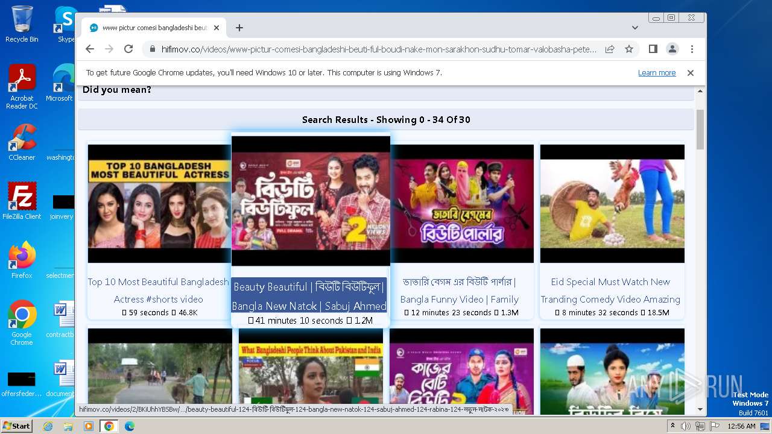The height and width of the screenshot is (434, 772).
Task: Click page scrollbar down arrow
Action: point(700,409)
